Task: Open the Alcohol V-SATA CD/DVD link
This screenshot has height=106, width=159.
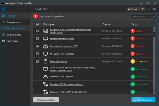Action: pyautogui.click(x=61, y=77)
